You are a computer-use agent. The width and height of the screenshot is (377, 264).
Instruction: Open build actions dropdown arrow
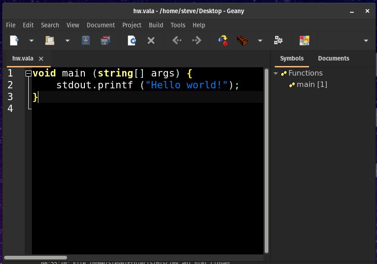pyautogui.click(x=260, y=41)
